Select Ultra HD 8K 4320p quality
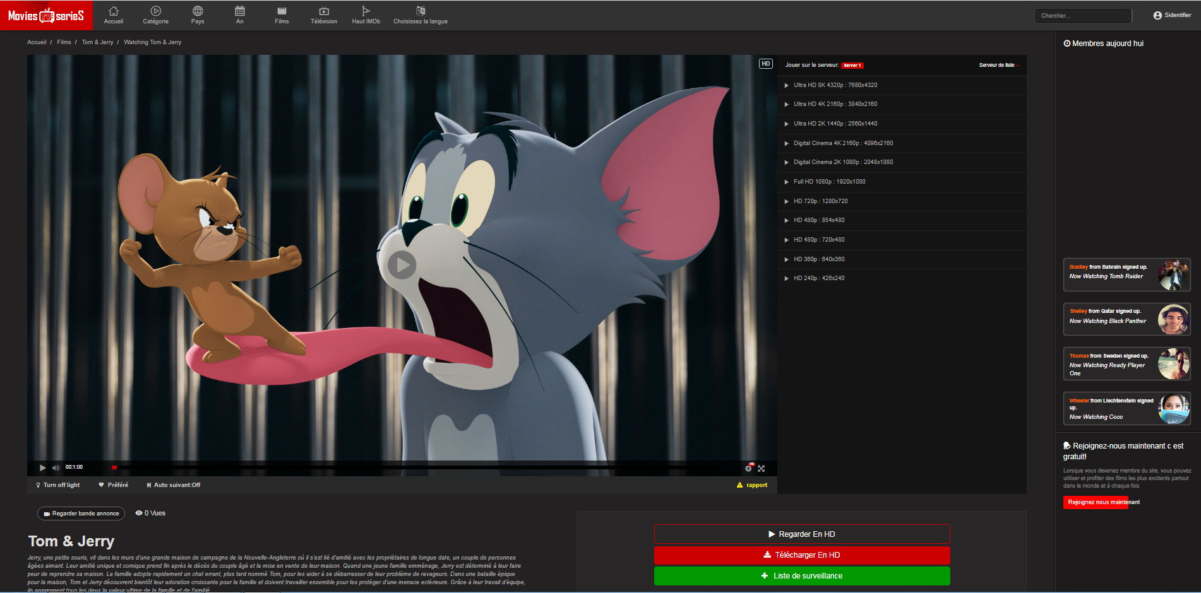1201x593 pixels. [x=902, y=85]
